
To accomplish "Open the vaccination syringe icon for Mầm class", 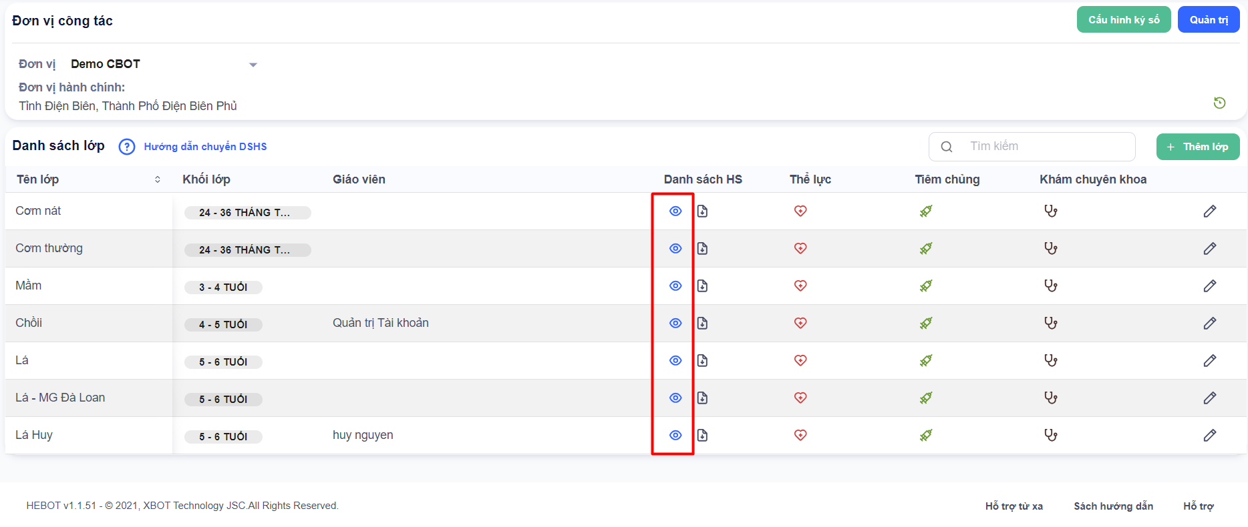I will coord(925,286).
